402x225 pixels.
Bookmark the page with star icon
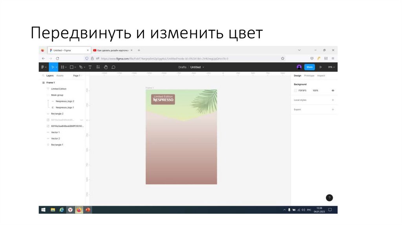283,58
